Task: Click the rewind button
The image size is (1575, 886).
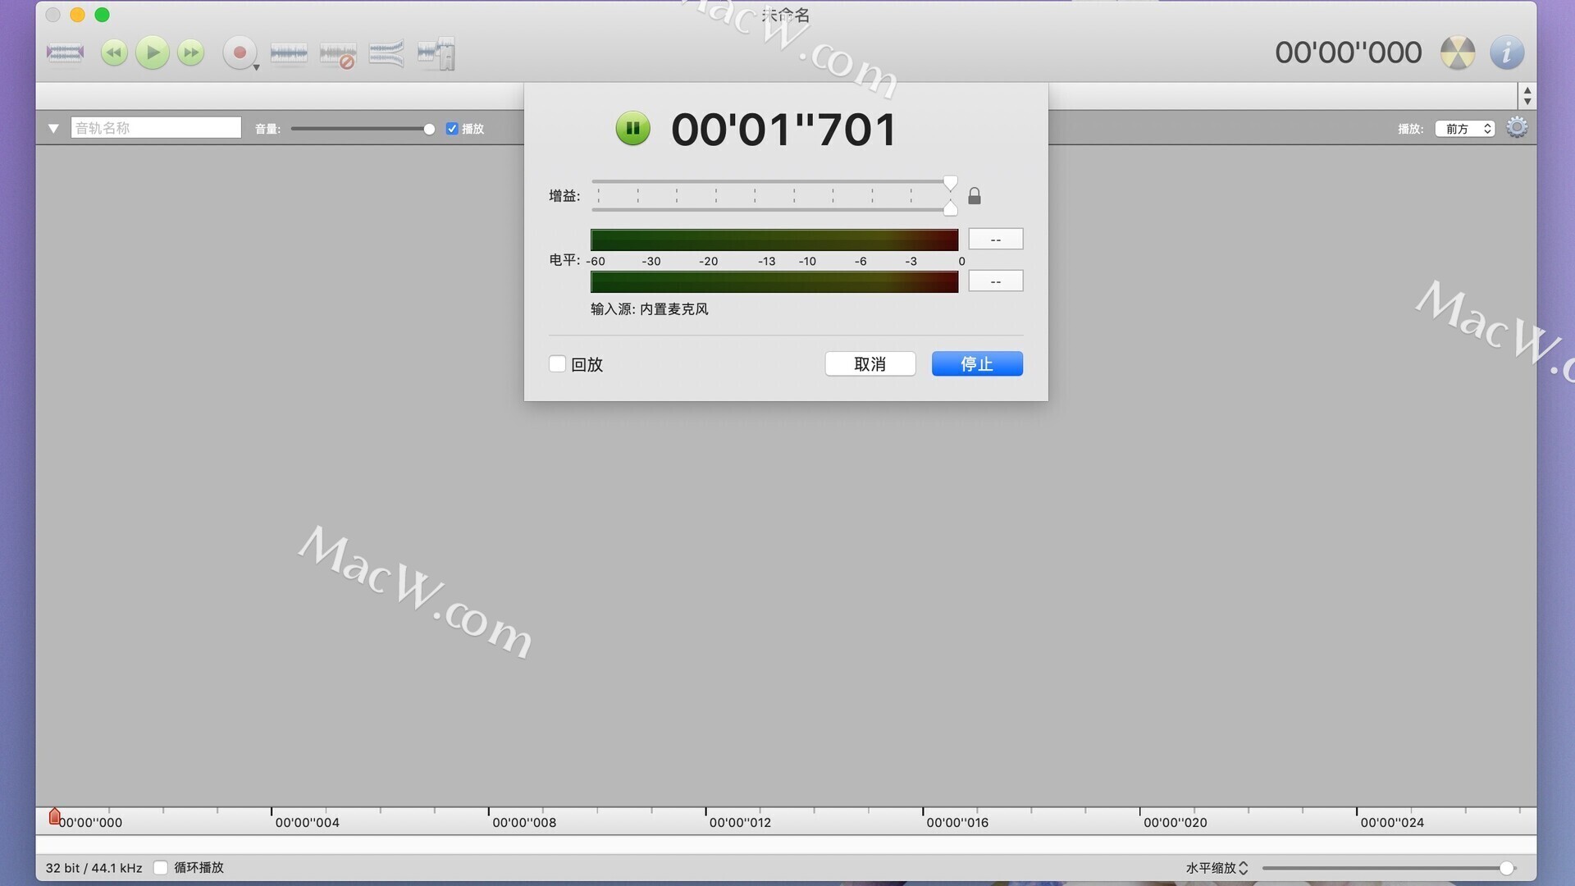Action: (x=114, y=53)
